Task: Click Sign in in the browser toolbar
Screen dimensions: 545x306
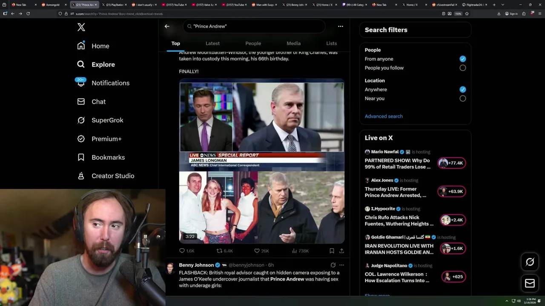Action: 511,14
